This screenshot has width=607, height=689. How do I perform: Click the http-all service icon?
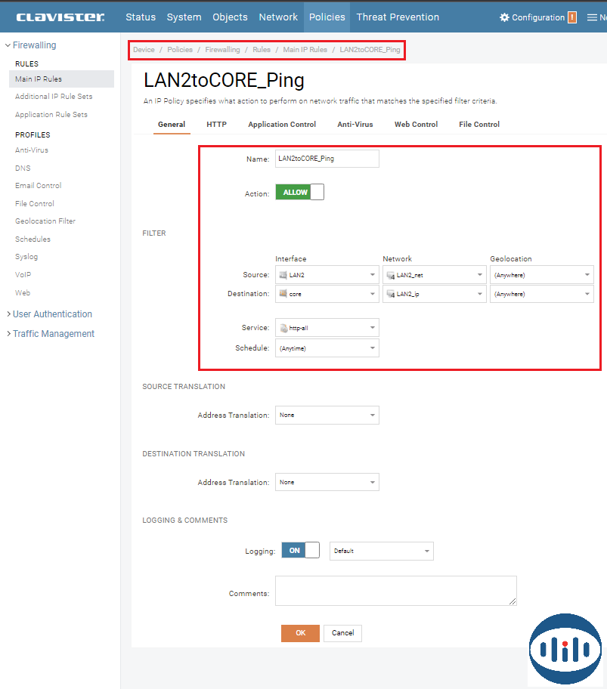coord(283,328)
